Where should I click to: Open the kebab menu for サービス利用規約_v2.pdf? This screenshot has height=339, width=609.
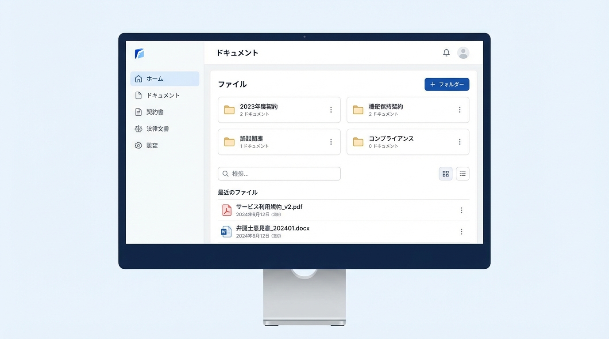(x=461, y=210)
